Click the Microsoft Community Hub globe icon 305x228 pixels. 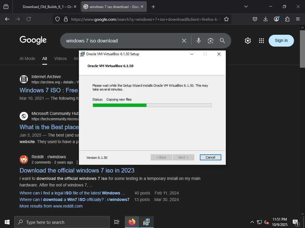(x=24, y=116)
